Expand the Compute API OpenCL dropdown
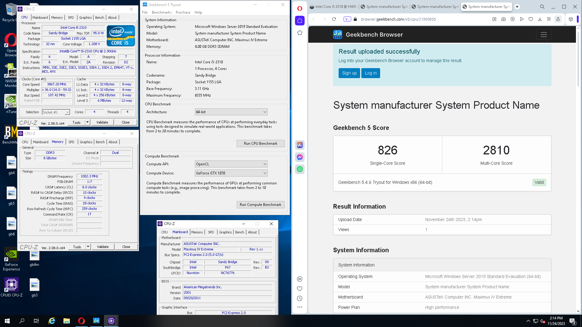Viewport: 582px width, 327px height. point(231,164)
